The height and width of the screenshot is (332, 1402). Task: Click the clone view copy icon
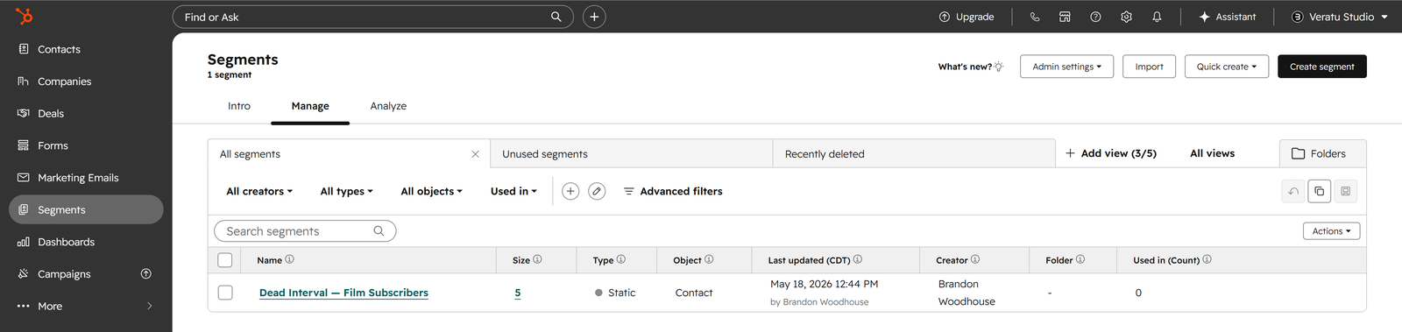coord(1320,191)
